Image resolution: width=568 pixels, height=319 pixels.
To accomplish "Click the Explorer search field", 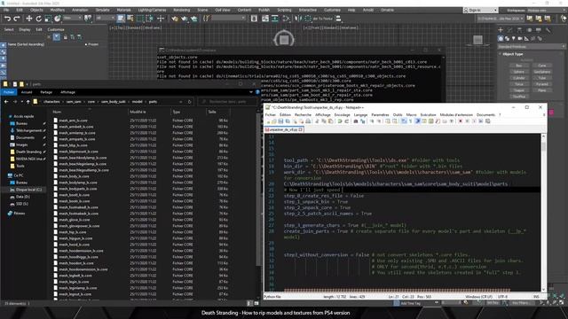I will tap(227, 102).
